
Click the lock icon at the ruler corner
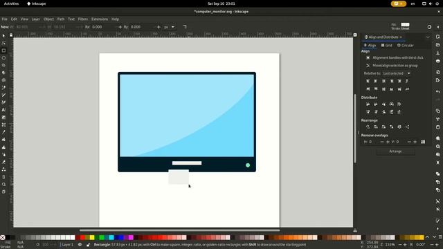point(11,35)
